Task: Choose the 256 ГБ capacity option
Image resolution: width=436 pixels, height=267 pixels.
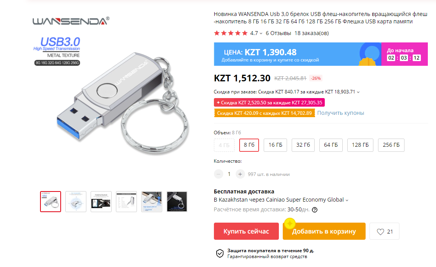Action: click(391, 145)
